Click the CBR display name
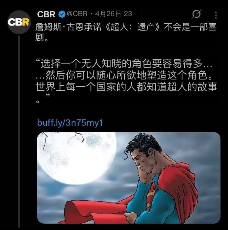Viewport: 228px width, 230px height. coord(46,14)
